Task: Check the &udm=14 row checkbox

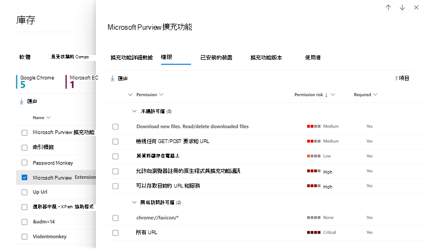Action: 24,221
